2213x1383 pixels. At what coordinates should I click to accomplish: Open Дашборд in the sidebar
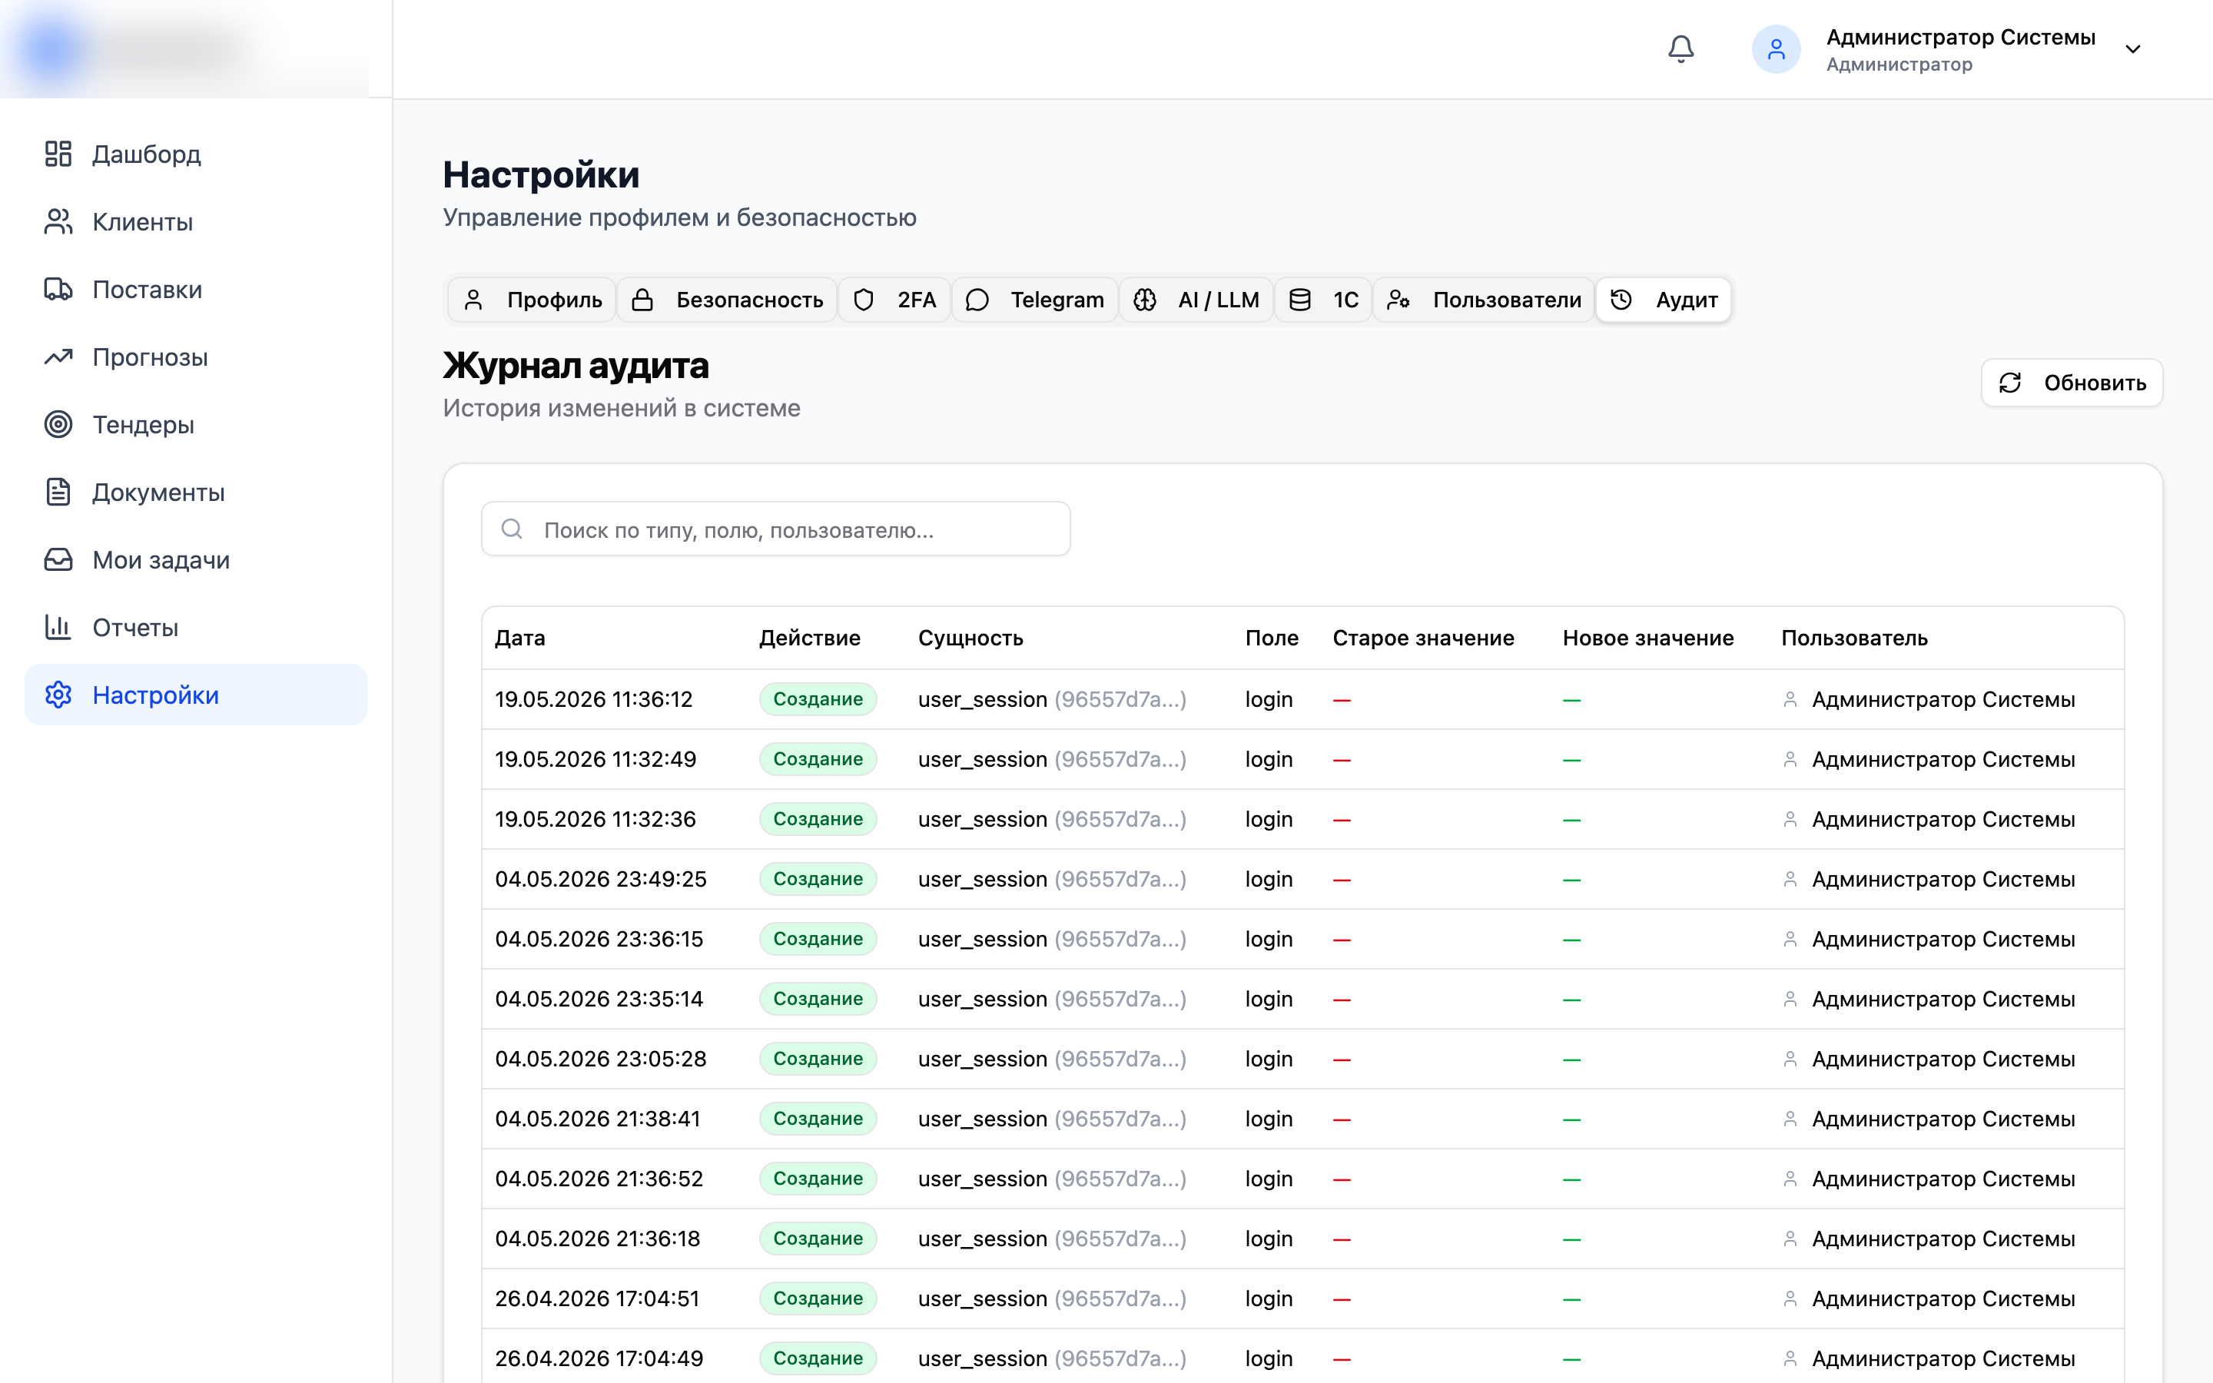point(196,154)
